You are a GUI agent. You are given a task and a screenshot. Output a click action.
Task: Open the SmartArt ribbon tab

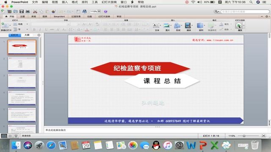pos(59,16)
